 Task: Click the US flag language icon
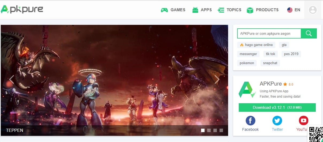290,10
